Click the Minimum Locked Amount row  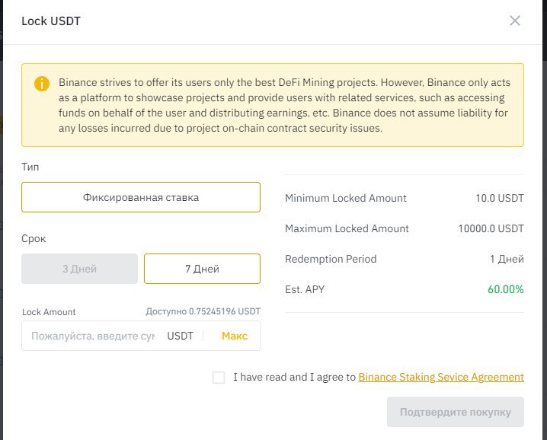tap(405, 198)
